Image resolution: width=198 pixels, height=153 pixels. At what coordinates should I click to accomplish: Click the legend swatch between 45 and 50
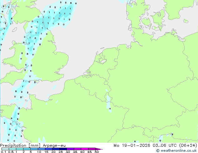click(x=92, y=149)
